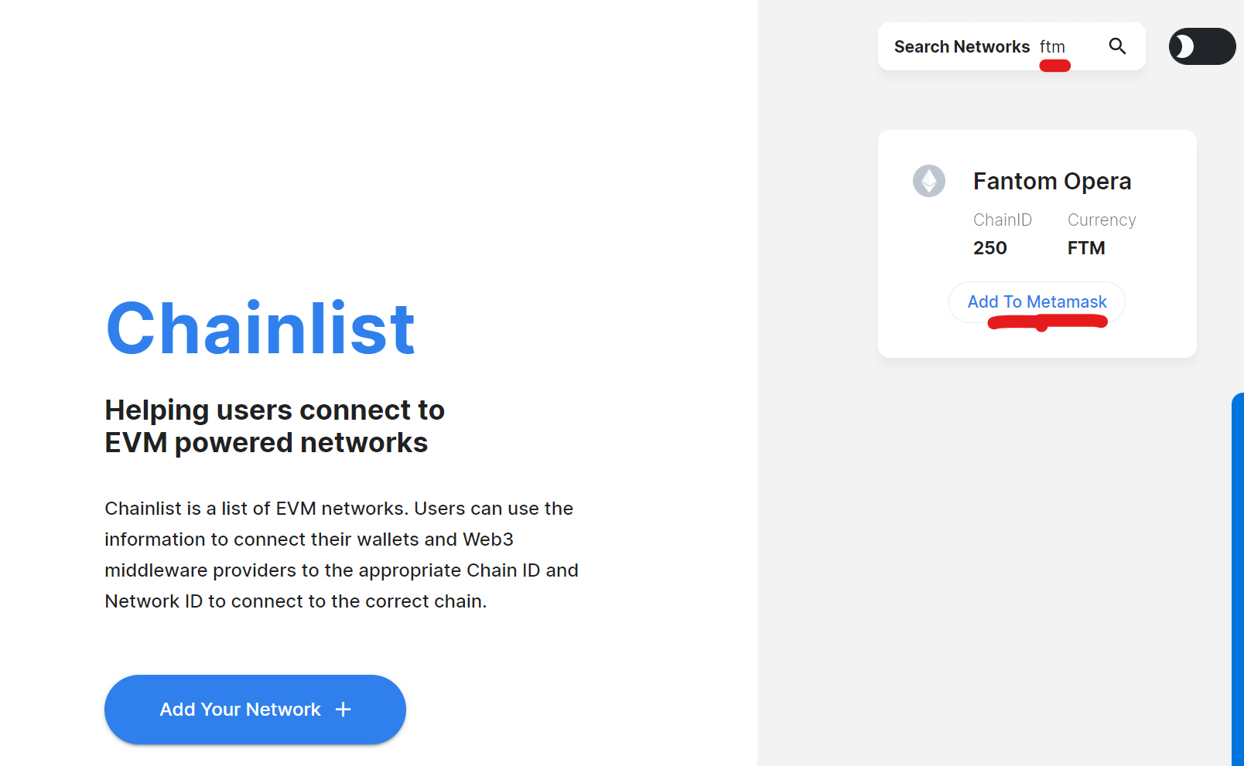Toggle the dark mode switch

coord(1201,46)
